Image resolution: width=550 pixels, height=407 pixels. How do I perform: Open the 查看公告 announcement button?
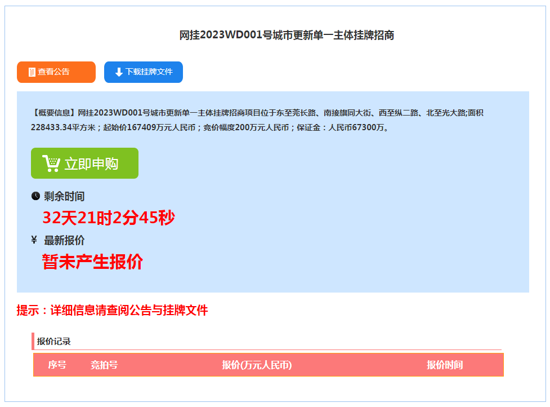click(56, 72)
